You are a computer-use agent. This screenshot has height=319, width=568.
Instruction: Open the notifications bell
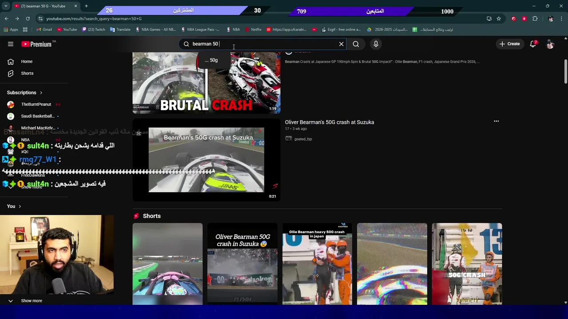pyautogui.click(x=533, y=44)
